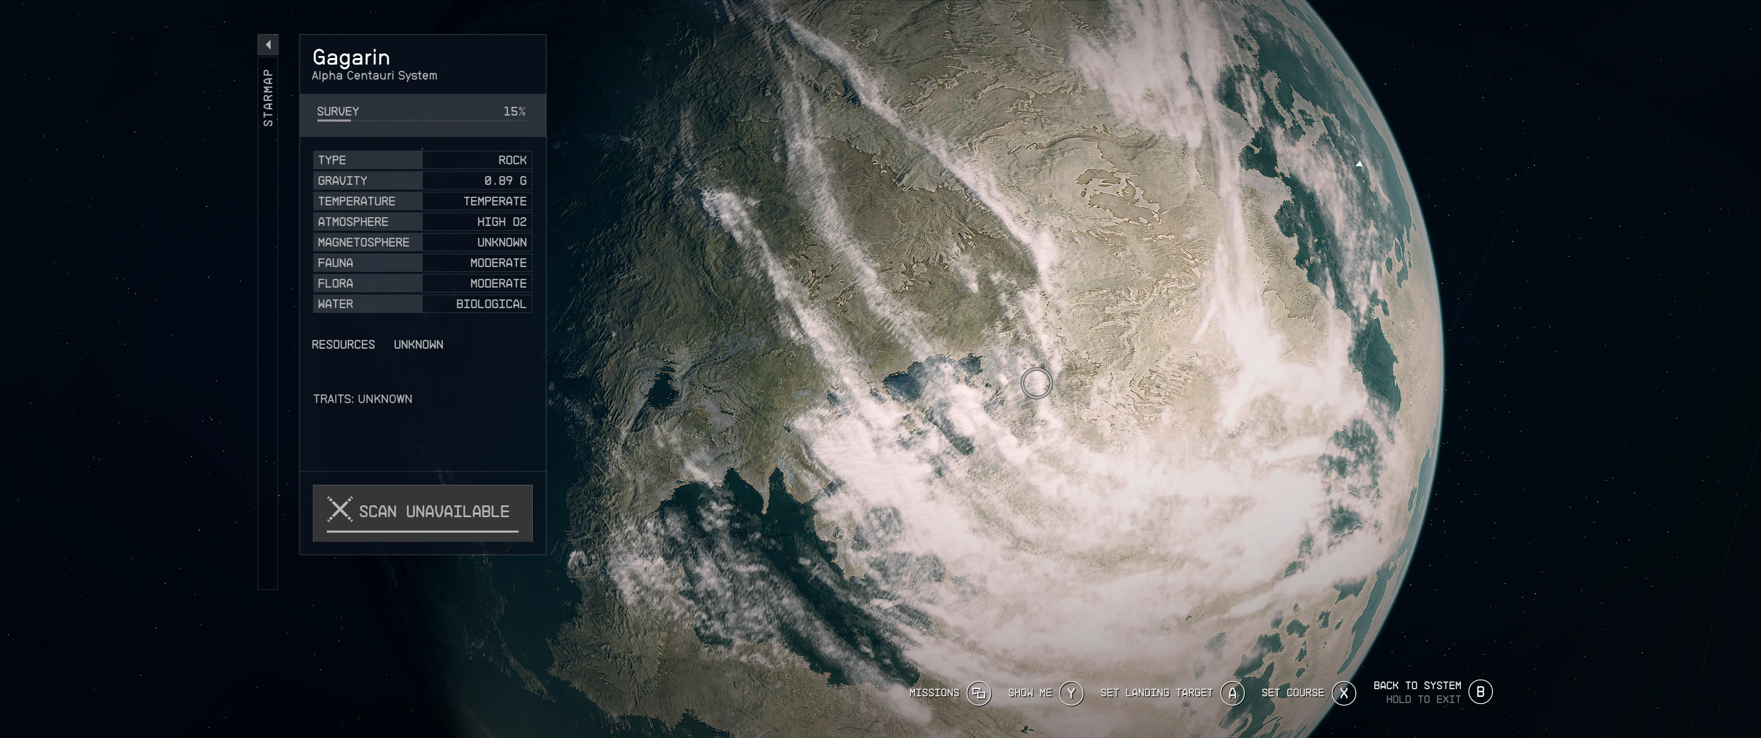Click the WATER value BIOLOGICAL

pos(492,304)
